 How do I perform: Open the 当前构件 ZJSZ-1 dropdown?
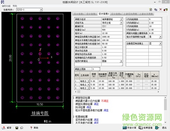point(41,10)
